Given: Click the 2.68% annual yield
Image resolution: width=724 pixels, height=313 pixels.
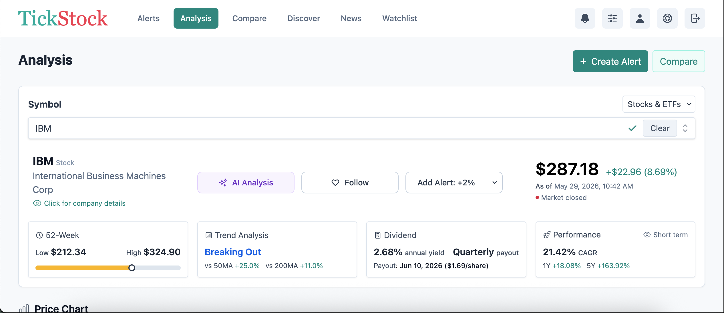Looking at the screenshot, I should coord(409,252).
